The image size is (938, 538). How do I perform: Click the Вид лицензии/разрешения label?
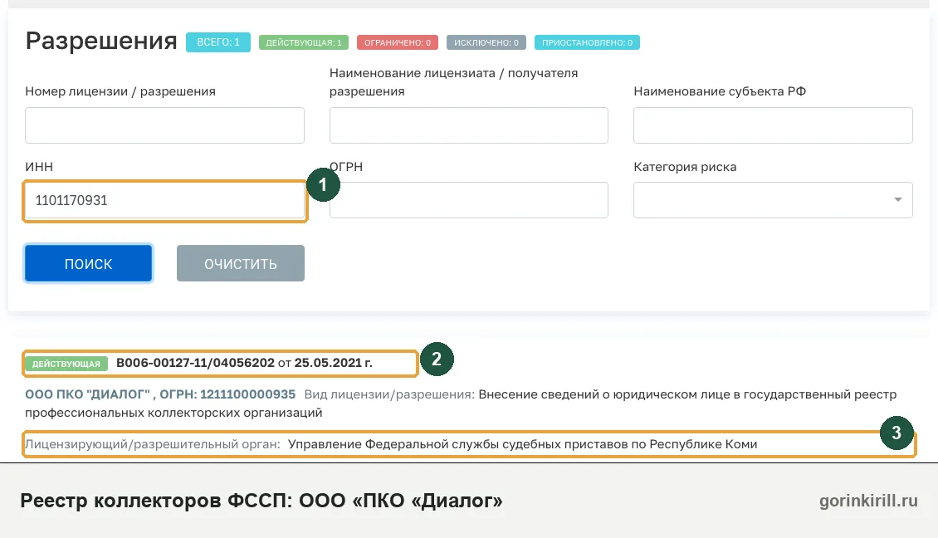[x=389, y=394]
